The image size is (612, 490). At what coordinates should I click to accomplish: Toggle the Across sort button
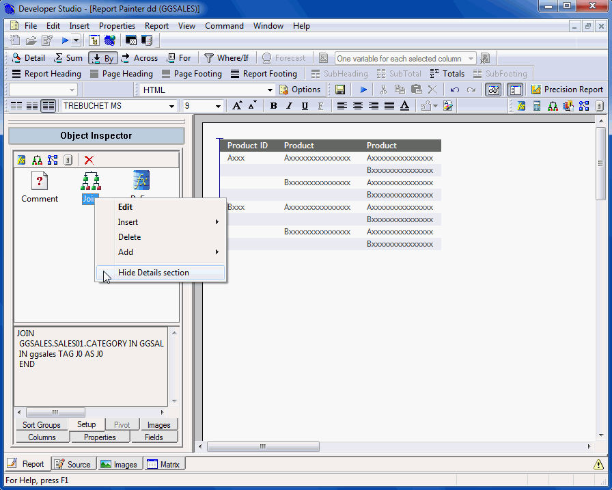139,58
